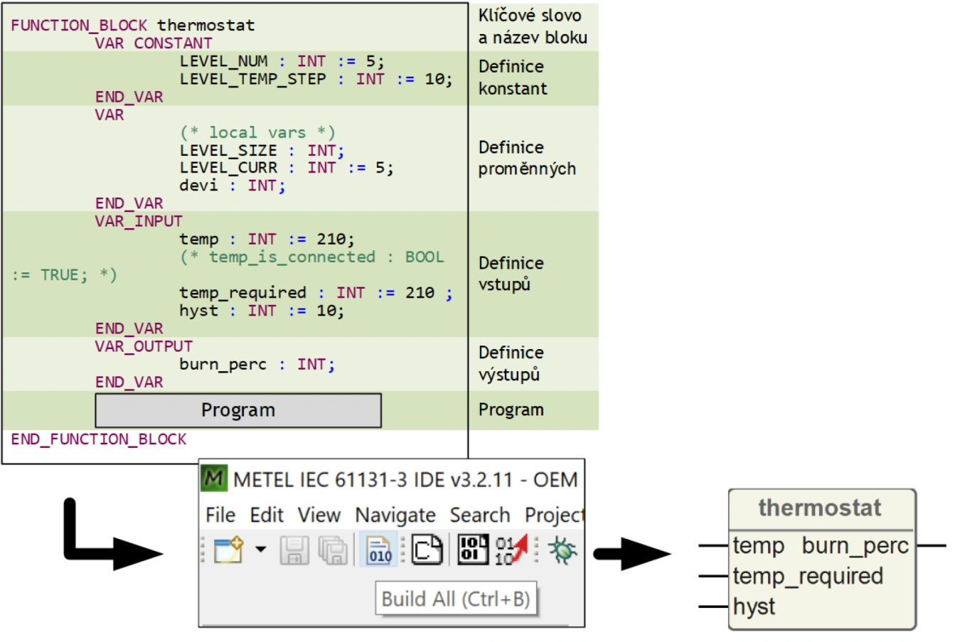Open the Project menu
The image size is (960, 642).
tap(553, 515)
